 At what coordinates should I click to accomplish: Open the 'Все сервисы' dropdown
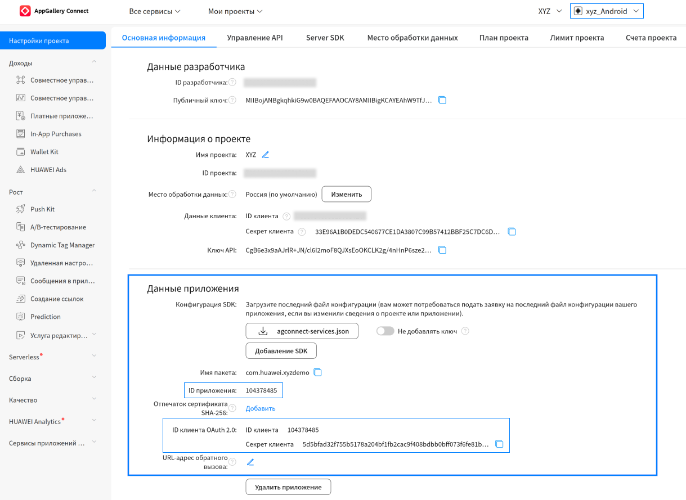point(155,11)
